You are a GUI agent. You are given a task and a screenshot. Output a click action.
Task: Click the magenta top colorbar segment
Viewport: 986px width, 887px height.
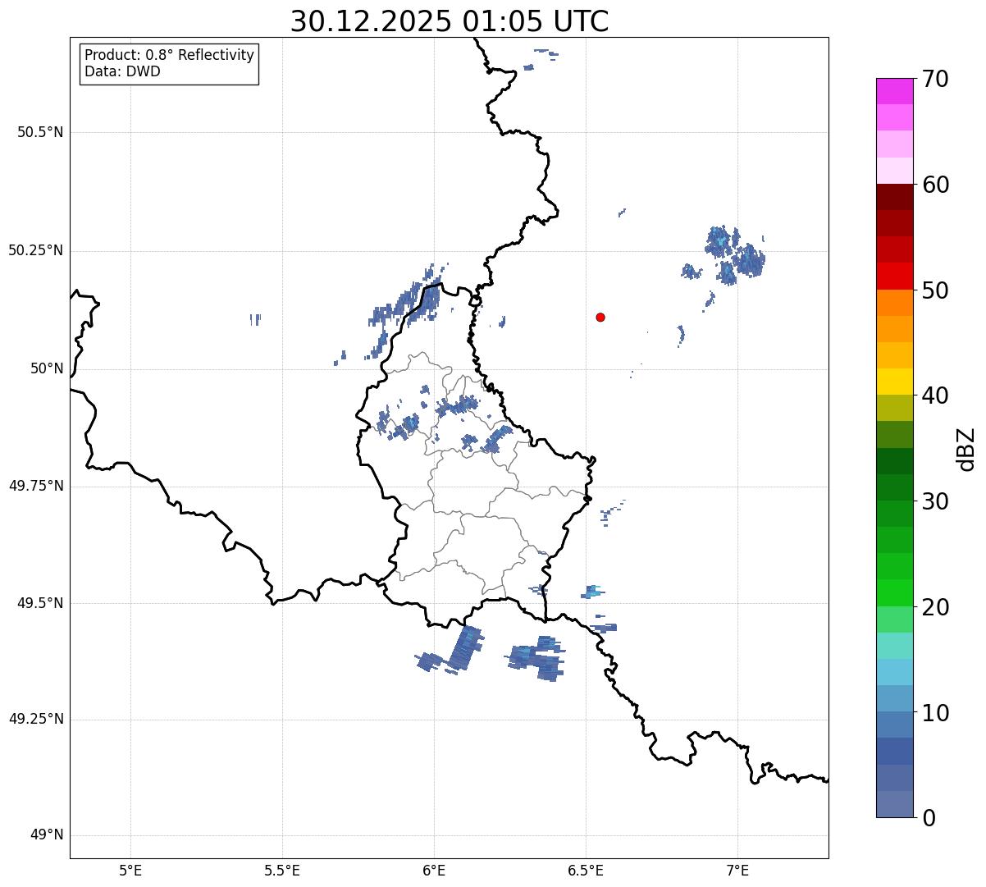click(x=894, y=91)
